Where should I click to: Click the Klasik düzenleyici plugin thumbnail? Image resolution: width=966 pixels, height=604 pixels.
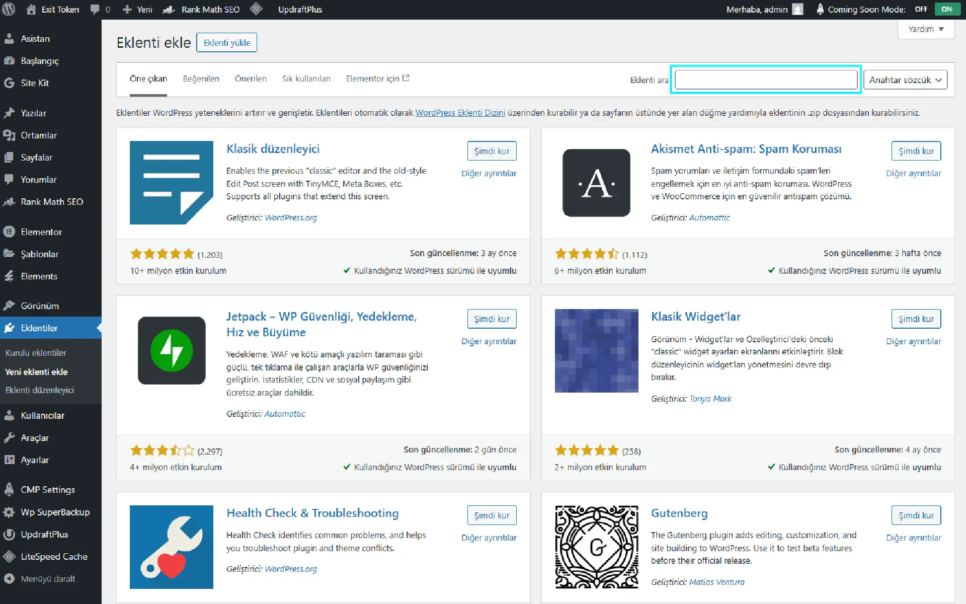(x=172, y=183)
